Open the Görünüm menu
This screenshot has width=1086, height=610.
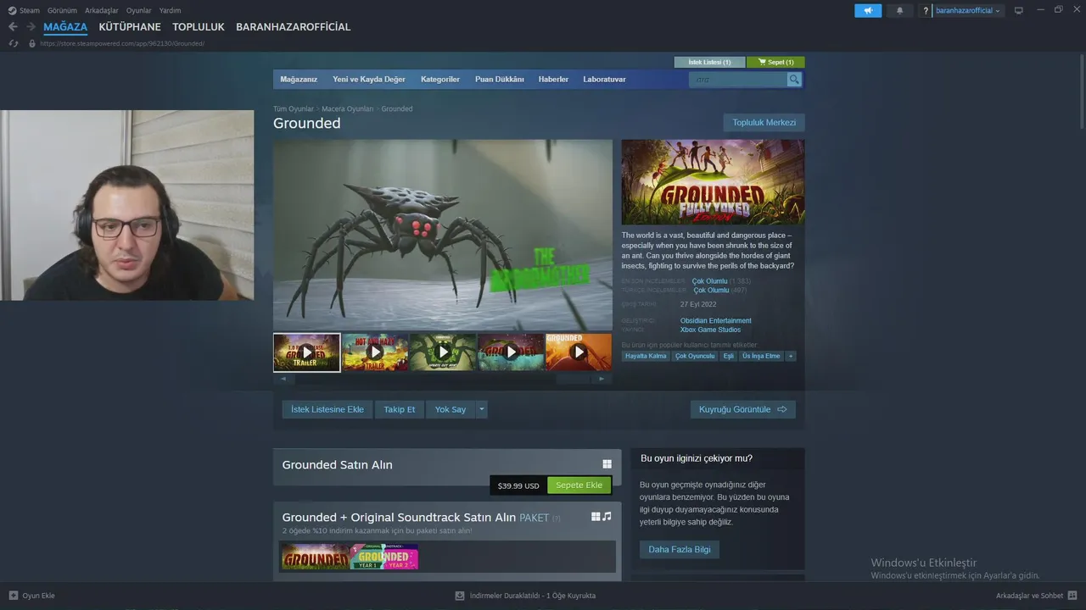pyautogui.click(x=62, y=10)
